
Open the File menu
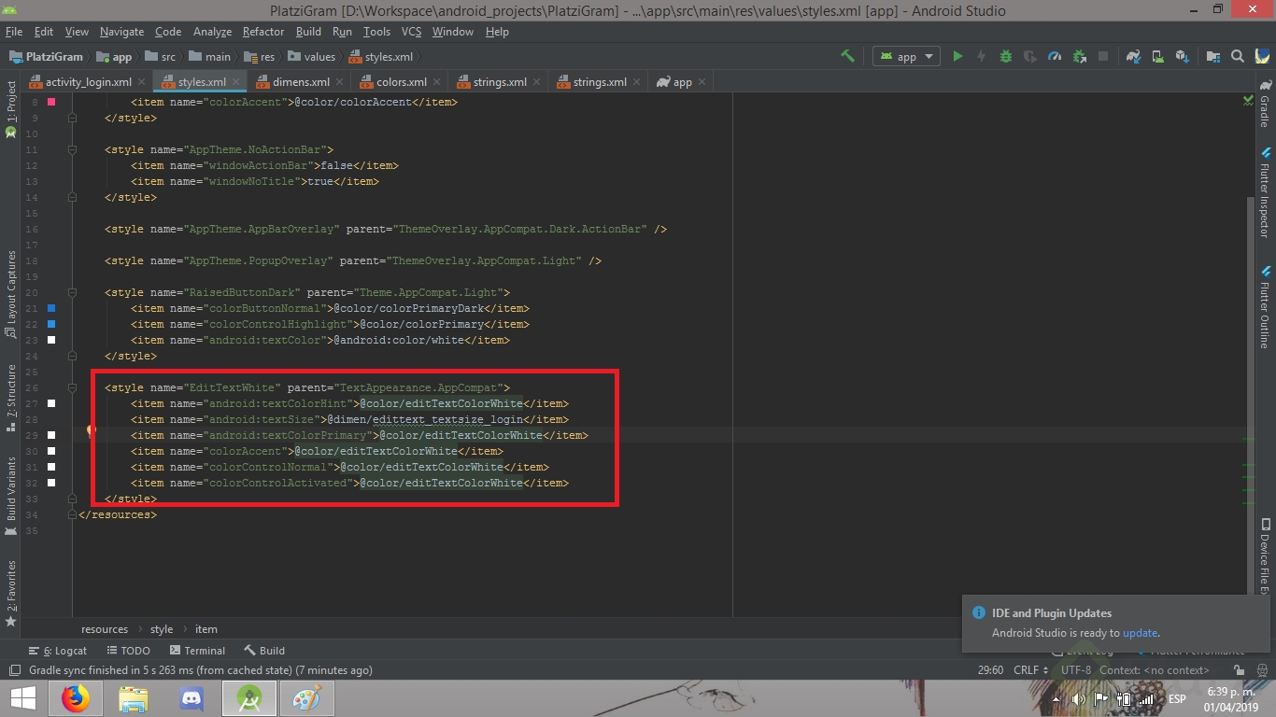[14, 32]
